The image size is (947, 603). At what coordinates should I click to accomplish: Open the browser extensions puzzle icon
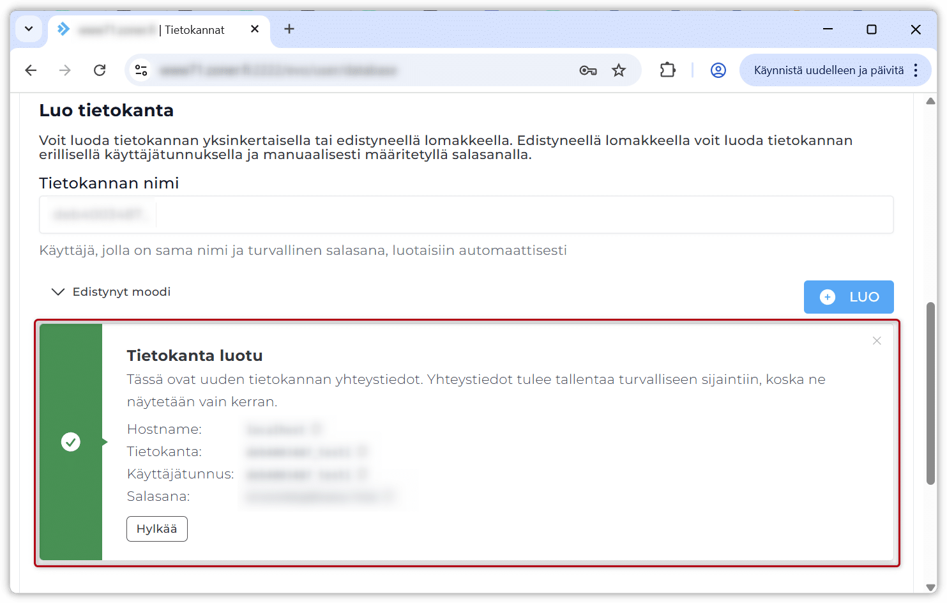point(667,70)
